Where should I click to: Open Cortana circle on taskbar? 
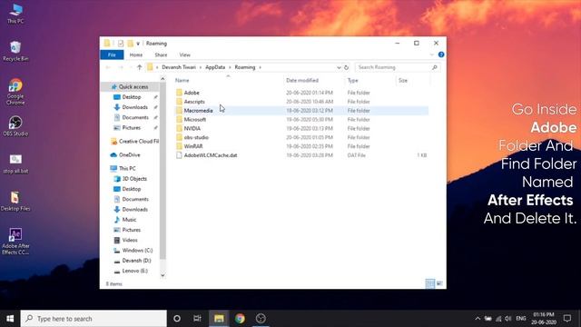point(177,319)
